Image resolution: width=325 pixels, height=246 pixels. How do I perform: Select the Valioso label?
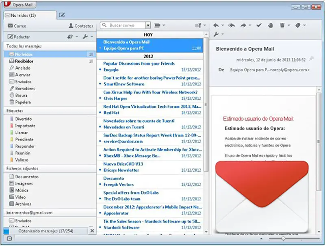tap(50, 160)
